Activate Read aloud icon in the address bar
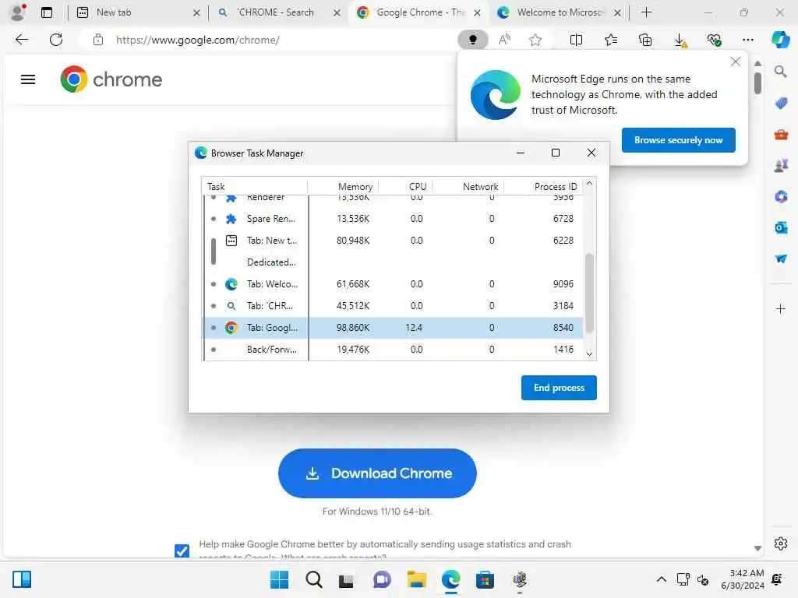Viewport: 798px width, 598px height. [504, 40]
